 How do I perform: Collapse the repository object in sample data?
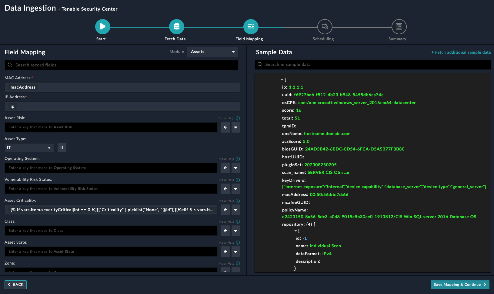pos(295,231)
